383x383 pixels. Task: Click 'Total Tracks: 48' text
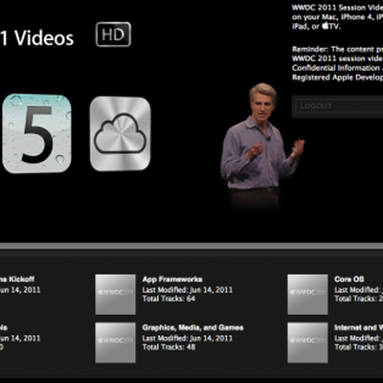(x=169, y=347)
